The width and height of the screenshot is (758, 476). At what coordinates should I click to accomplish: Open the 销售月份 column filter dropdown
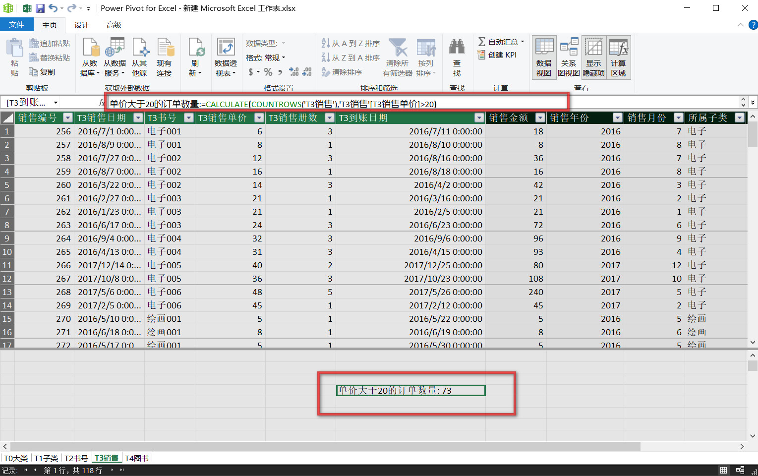tap(679, 118)
